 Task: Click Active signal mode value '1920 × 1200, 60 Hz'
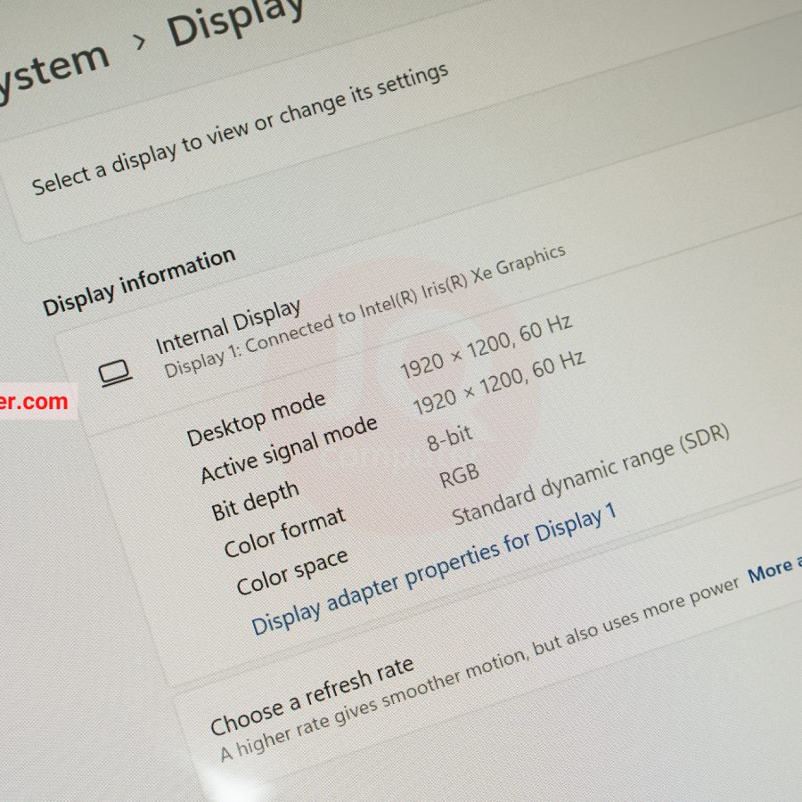[499, 382]
